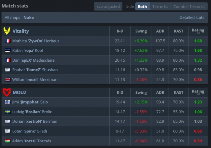The width and height of the screenshot is (211, 148).
Task: Toggle the Eco-adjusted button
Action: 108,6
